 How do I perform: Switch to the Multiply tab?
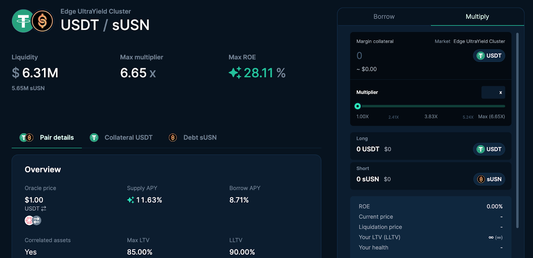[477, 17]
